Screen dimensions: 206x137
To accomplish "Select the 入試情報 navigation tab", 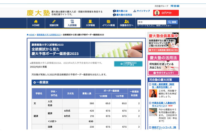I will pyautogui.click(x=72, y=23).
